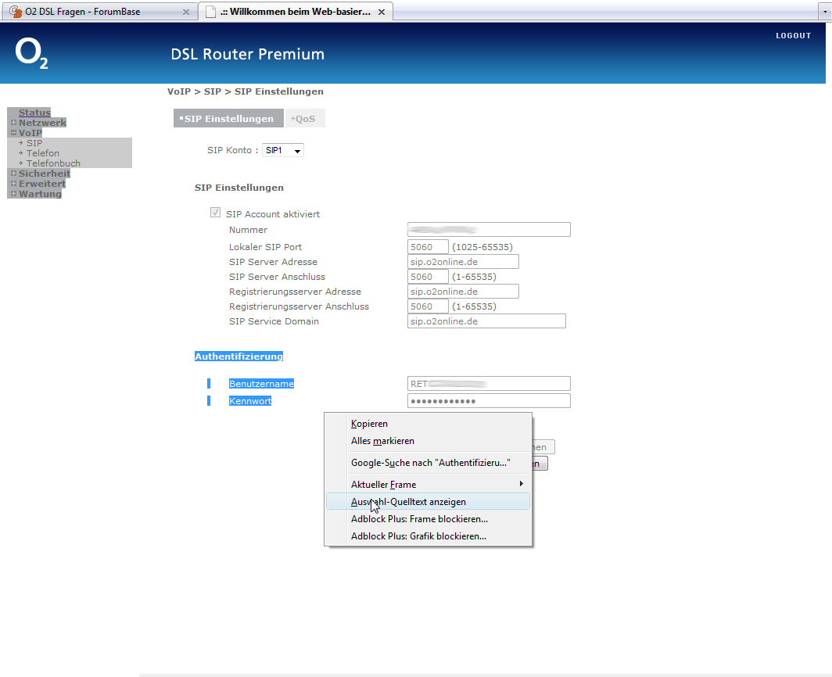Click highlighted Kennwort label
This screenshot has height=677, width=832.
[250, 401]
